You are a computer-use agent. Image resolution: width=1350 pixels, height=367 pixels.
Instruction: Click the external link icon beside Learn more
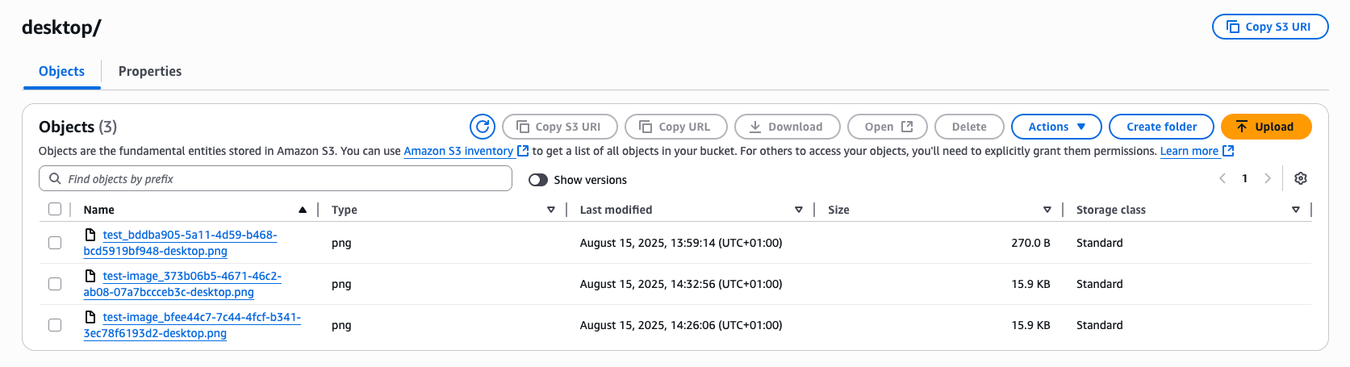pos(1228,151)
